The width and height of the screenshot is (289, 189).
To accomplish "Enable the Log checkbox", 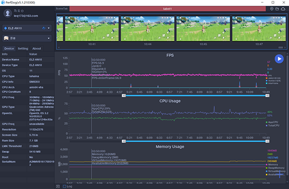I will (65, 186).
